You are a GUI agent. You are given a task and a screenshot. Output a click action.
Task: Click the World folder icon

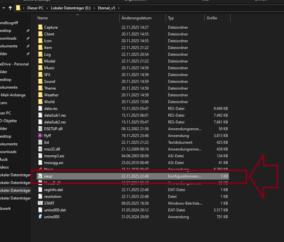point(40,102)
